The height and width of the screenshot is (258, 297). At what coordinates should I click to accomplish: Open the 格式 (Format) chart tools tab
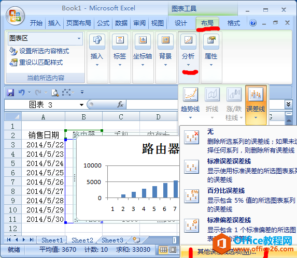[x=234, y=23]
